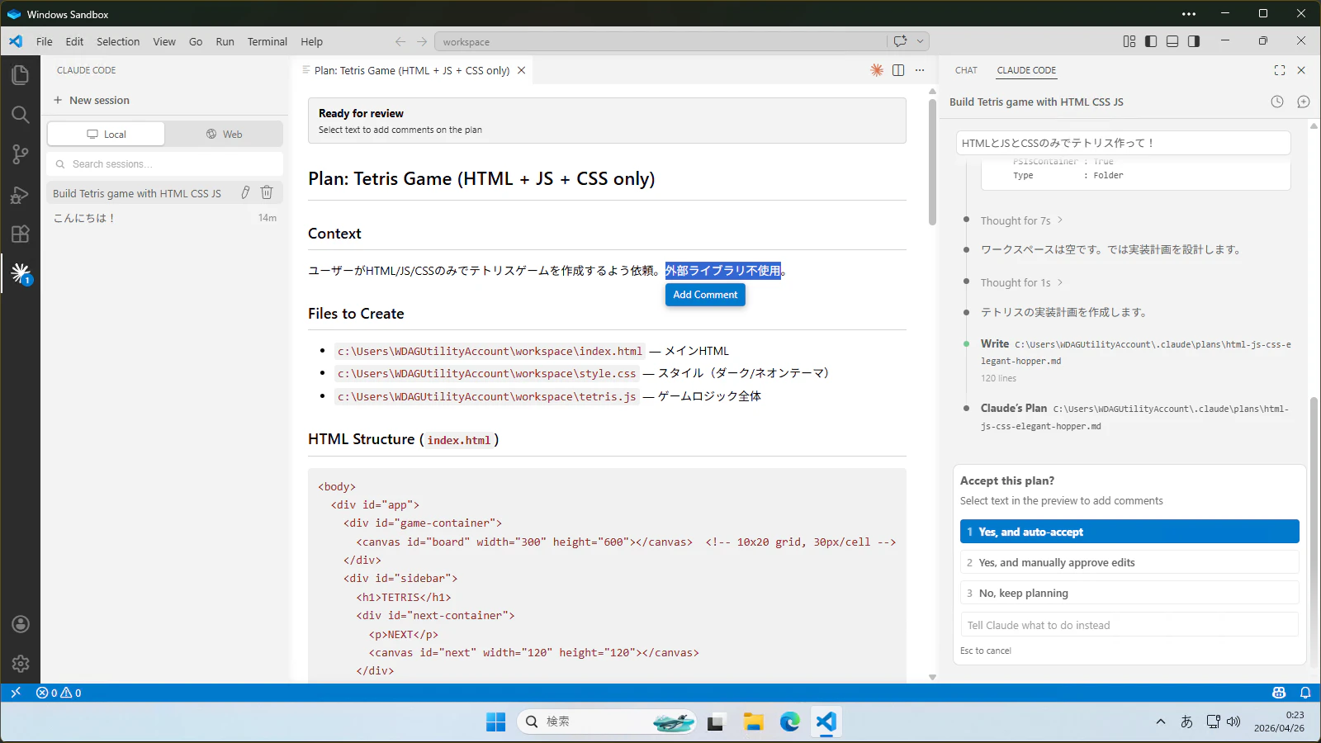Open Run and Debug view
1321x743 pixels.
tap(21, 195)
